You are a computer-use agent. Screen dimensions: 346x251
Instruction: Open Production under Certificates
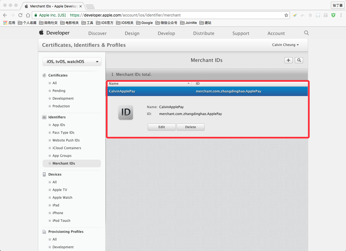pos(61,106)
